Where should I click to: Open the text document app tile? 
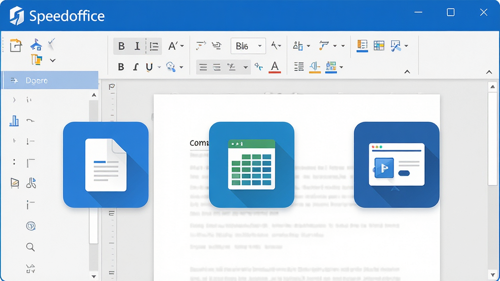(105, 165)
